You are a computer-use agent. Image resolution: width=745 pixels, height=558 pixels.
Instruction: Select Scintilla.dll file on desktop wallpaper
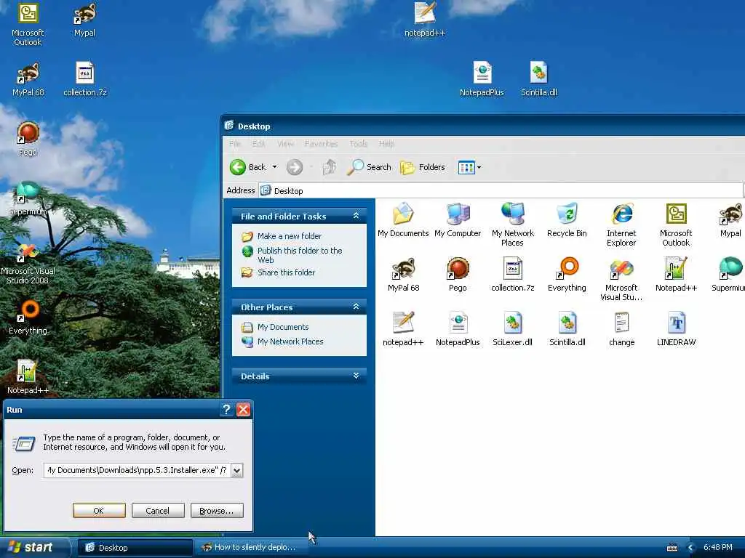(x=539, y=79)
